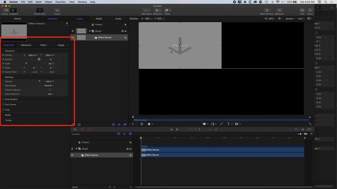Click the Effect Source preview thumbnail in Inspector
The height and width of the screenshot is (189, 337).
click(x=14, y=31)
